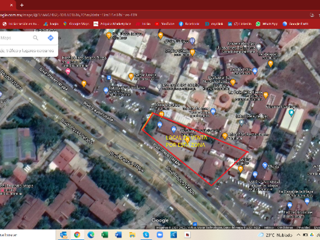The width and height of the screenshot is (320, 240).
Task: Switch to Microsoft Edge in taskbar
Action: pos(91,235)
